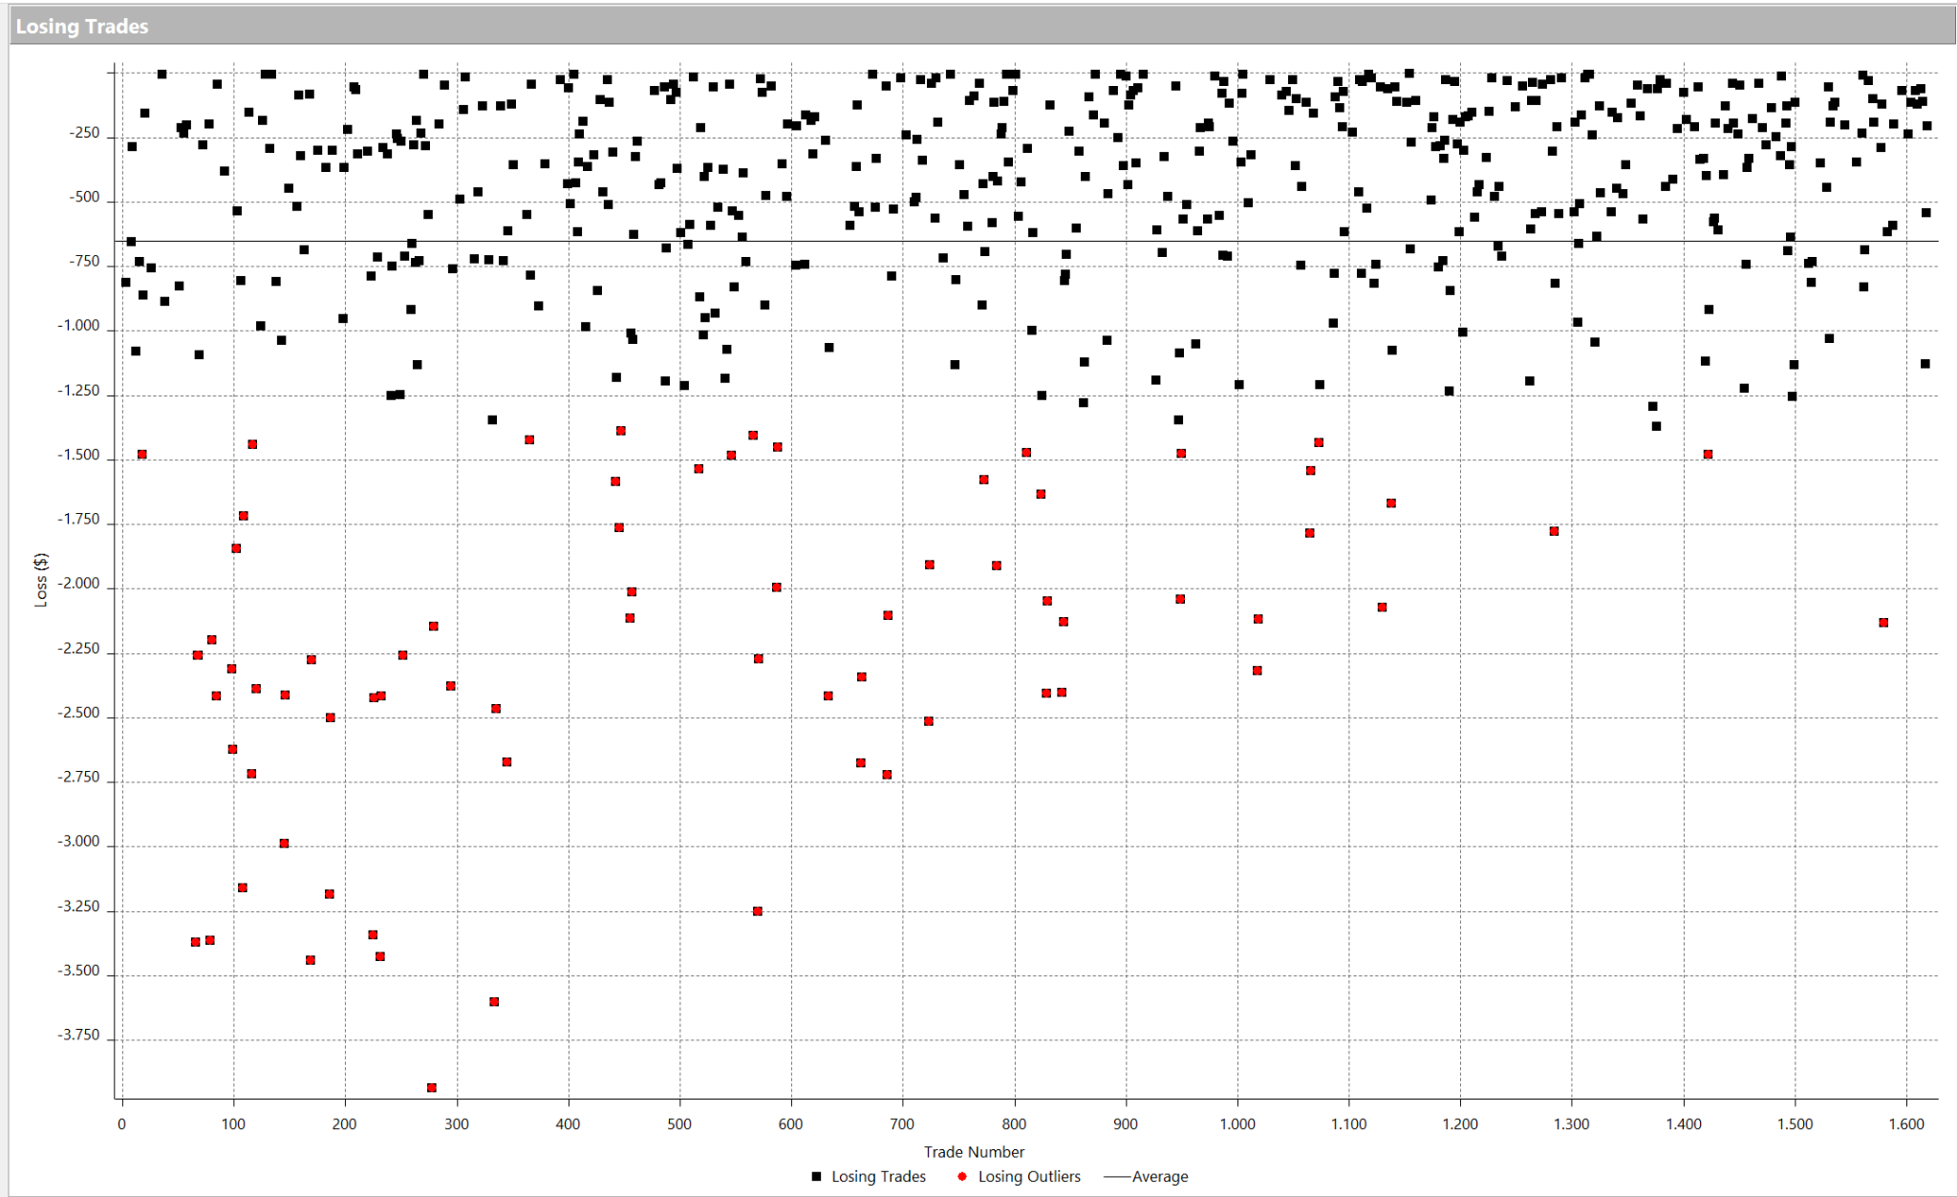Click the lowest red outlier point on chart
The image size is (1957, 1197).
point(432,1088)
